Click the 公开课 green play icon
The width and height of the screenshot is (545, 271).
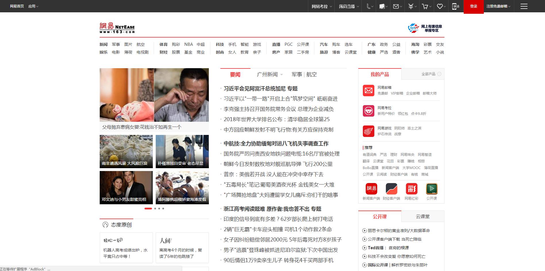coord(432,189)
